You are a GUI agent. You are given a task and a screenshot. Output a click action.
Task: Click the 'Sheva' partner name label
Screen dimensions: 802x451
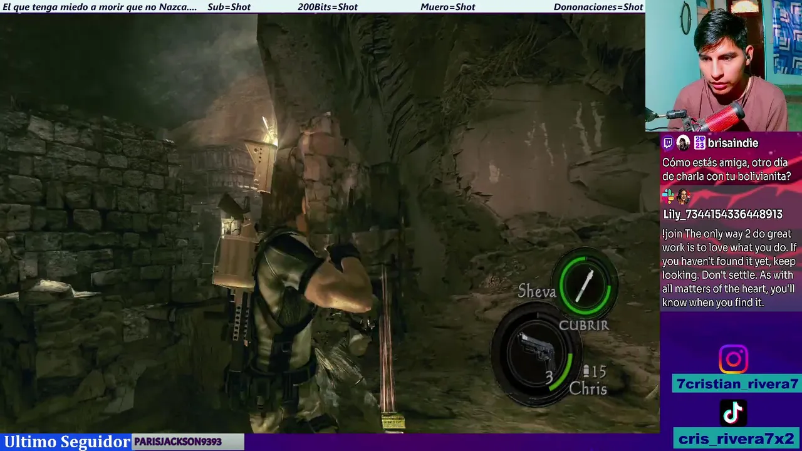pyautogui.click(x=537, y=291)
